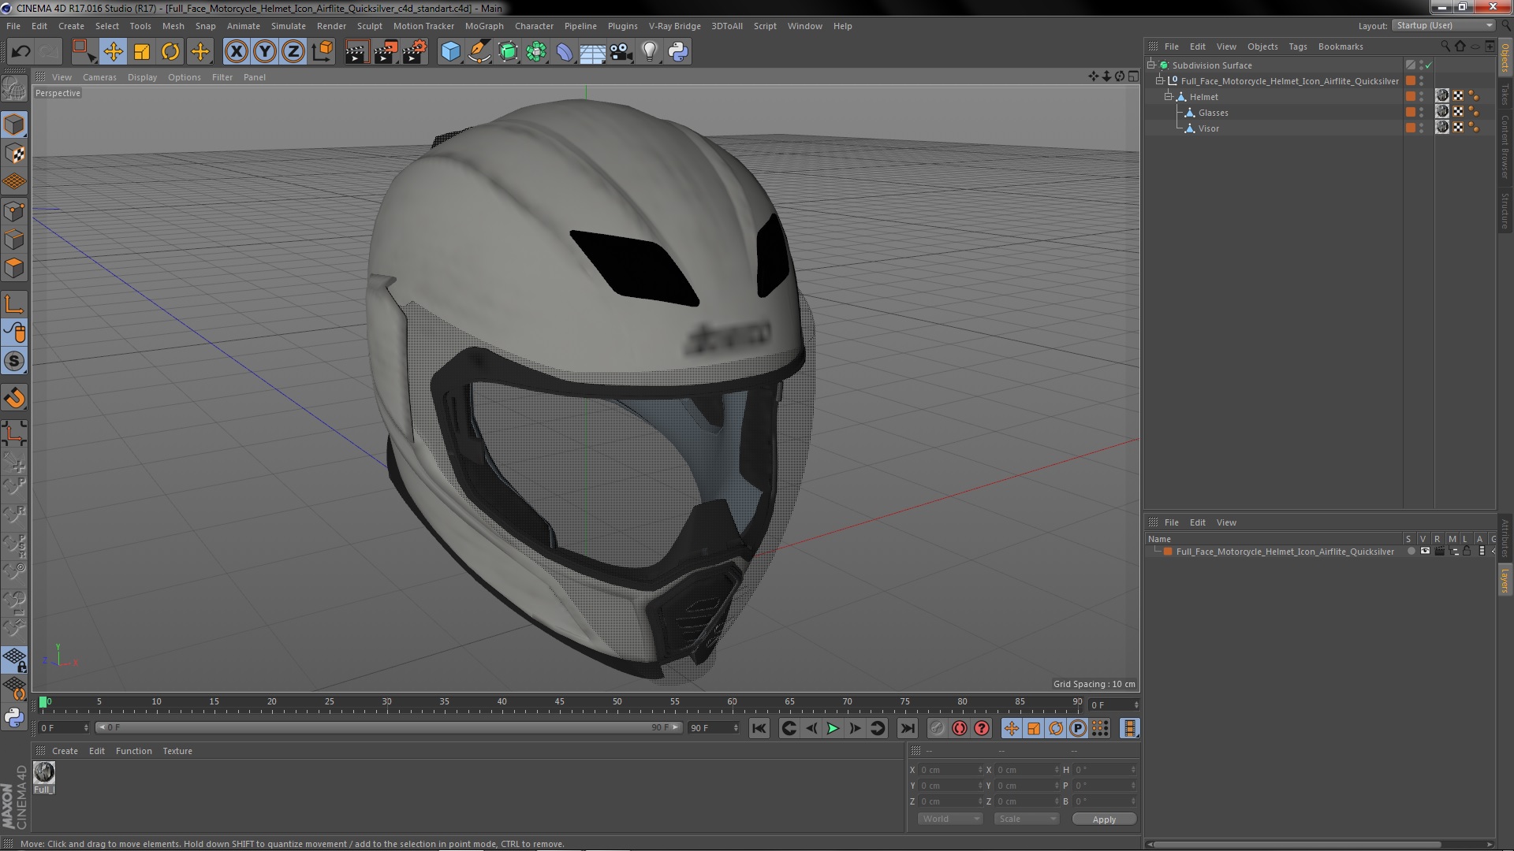Toggle Z axis lock

click(293, 52)
